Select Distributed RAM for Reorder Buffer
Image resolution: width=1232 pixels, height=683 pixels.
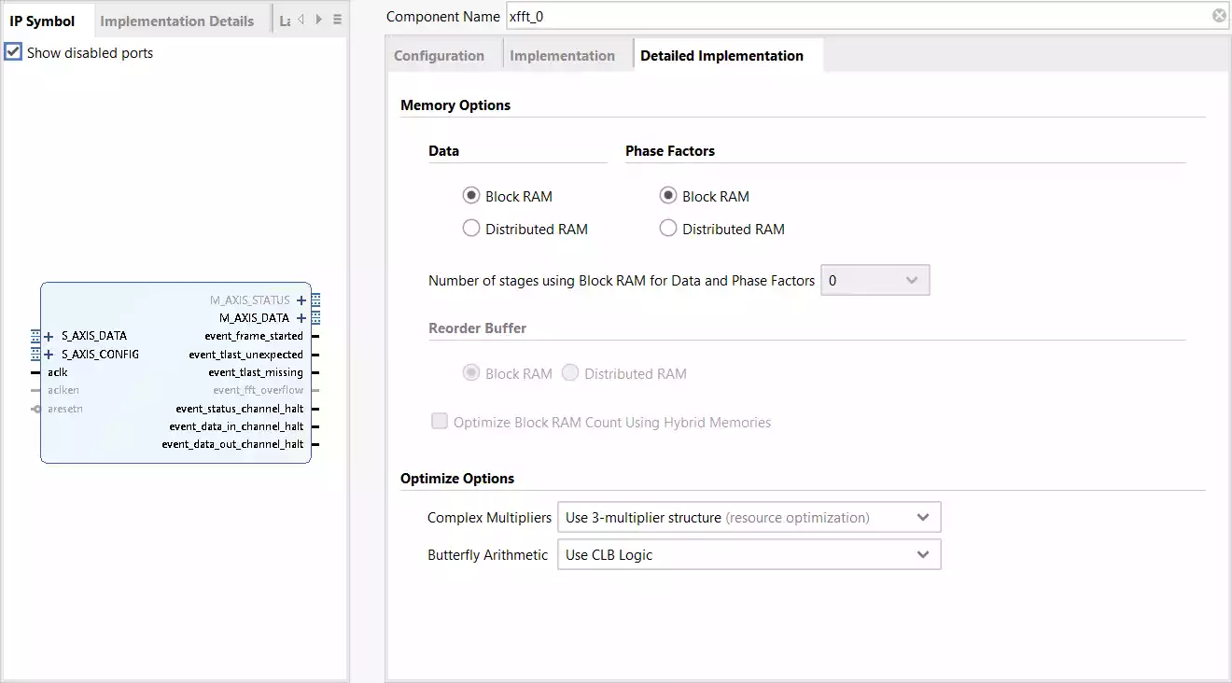[x=570, y=373]
